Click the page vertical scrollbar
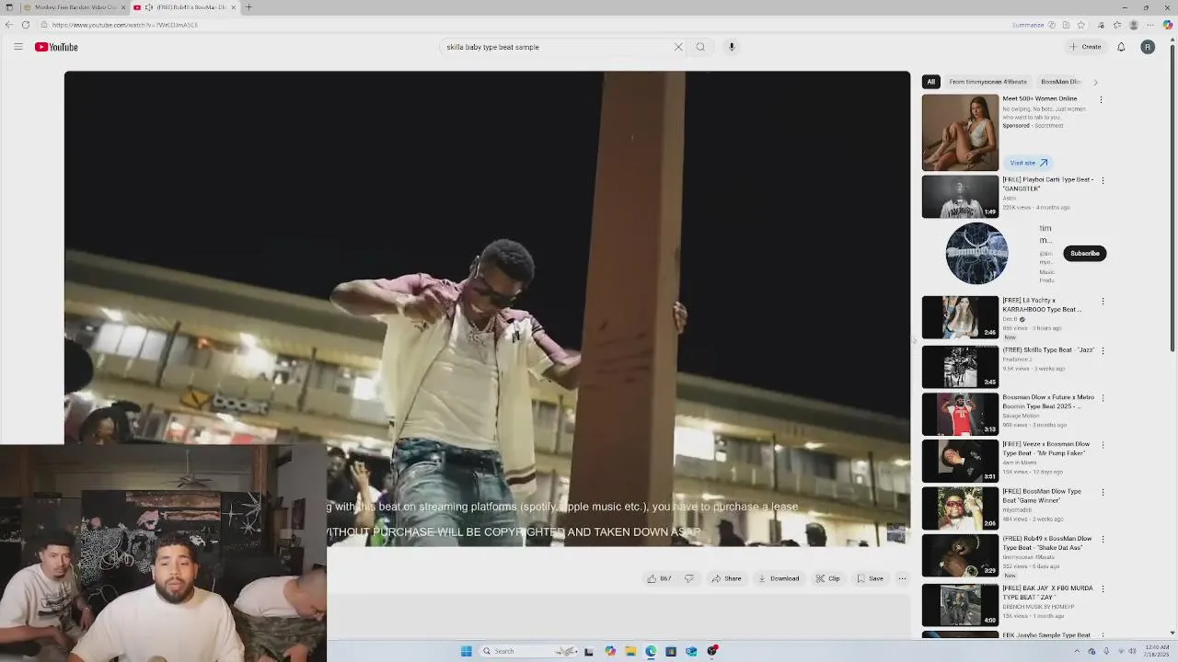Image resolution: width=1178 pixels, height=662 pixels. [x=1172, y=198]
